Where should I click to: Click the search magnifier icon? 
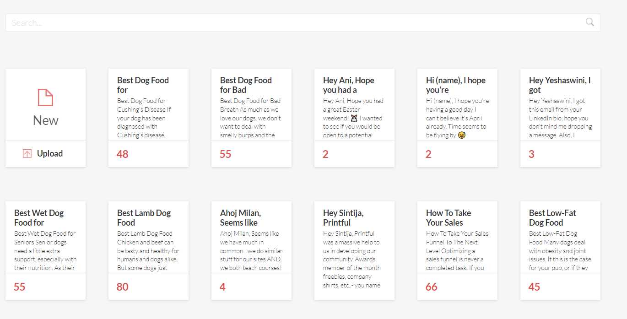click(589, 22)
